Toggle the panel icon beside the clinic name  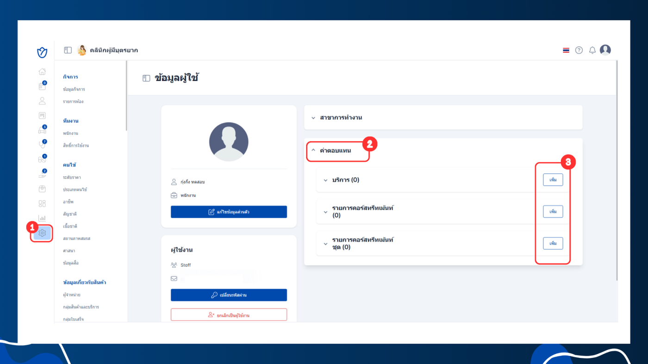68,50
